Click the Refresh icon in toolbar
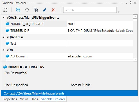This screenshot has height=102, width=139. coord(5,10)
